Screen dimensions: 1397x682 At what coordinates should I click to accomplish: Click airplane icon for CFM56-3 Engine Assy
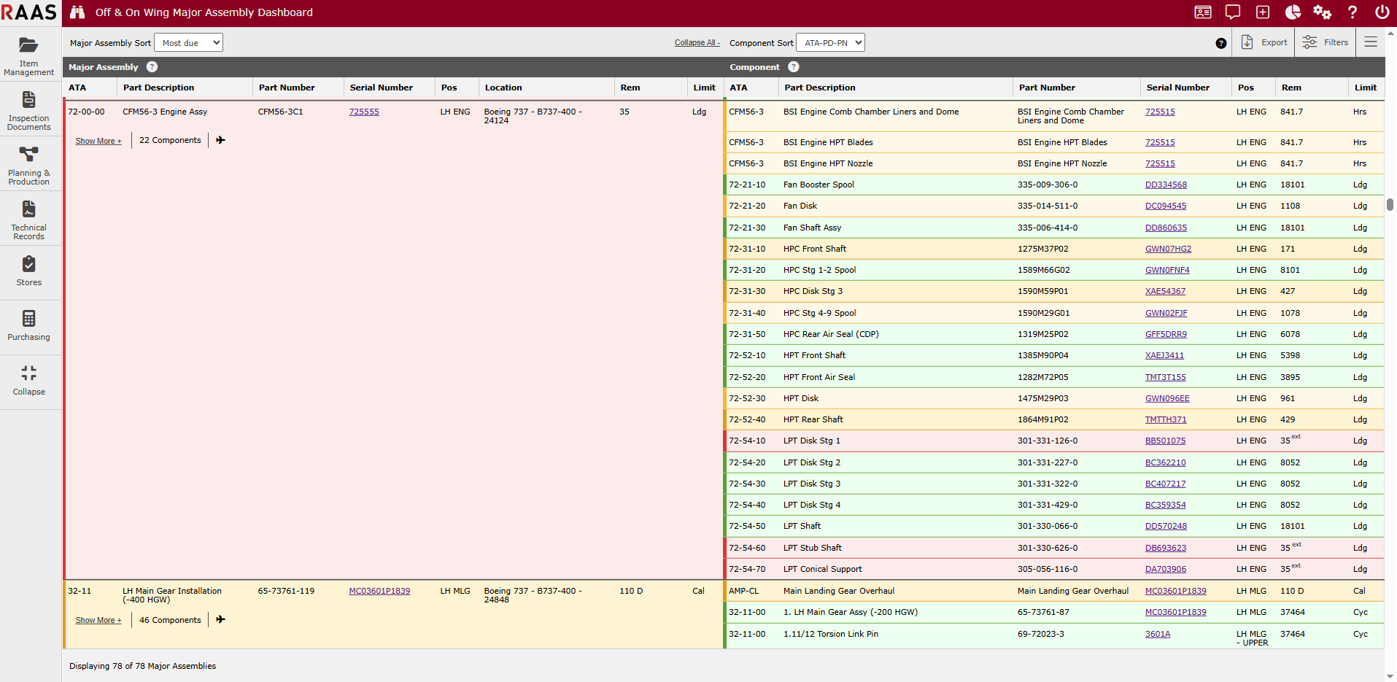coord(220,140)
